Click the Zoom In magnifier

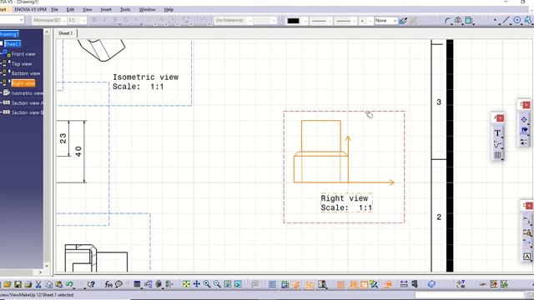(207, 284)
